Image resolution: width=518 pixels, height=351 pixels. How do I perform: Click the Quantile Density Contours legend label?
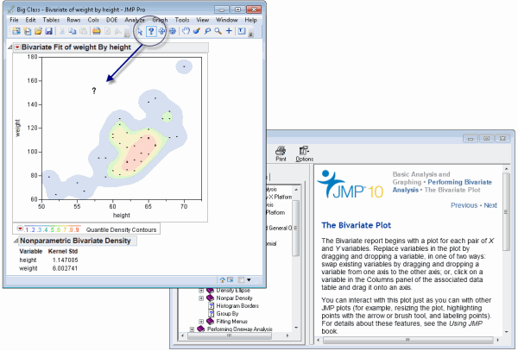[121, 230]
